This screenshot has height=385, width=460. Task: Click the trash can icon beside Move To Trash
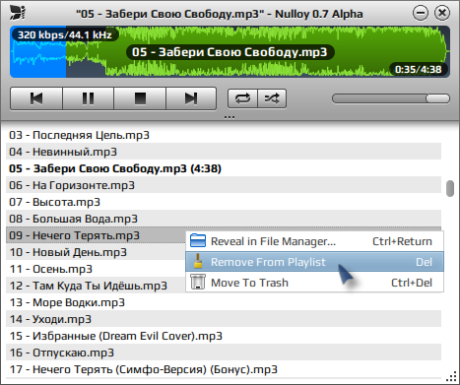point(198,282)
